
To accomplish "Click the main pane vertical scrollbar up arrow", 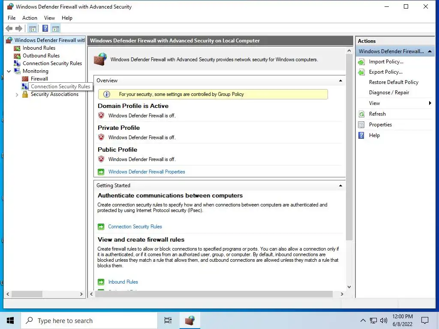I will pyautogui.click(x=349, y=51).
